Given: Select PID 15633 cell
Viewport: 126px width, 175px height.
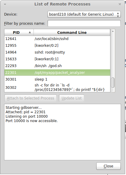Looking at the screenshot, I should pos(11,59).
